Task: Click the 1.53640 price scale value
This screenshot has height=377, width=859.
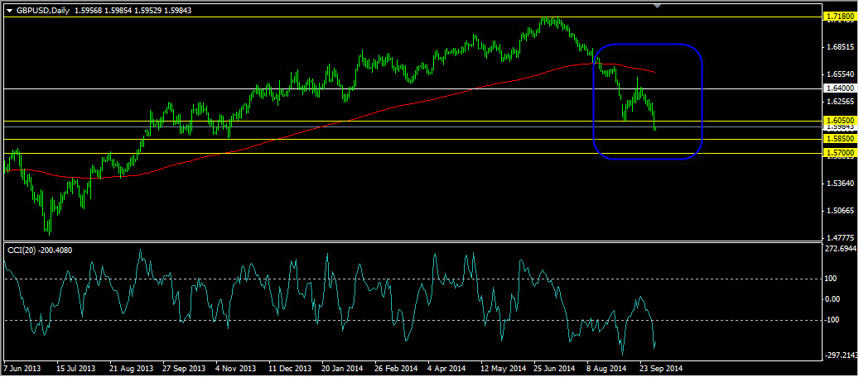Action: tap(841, 183)
